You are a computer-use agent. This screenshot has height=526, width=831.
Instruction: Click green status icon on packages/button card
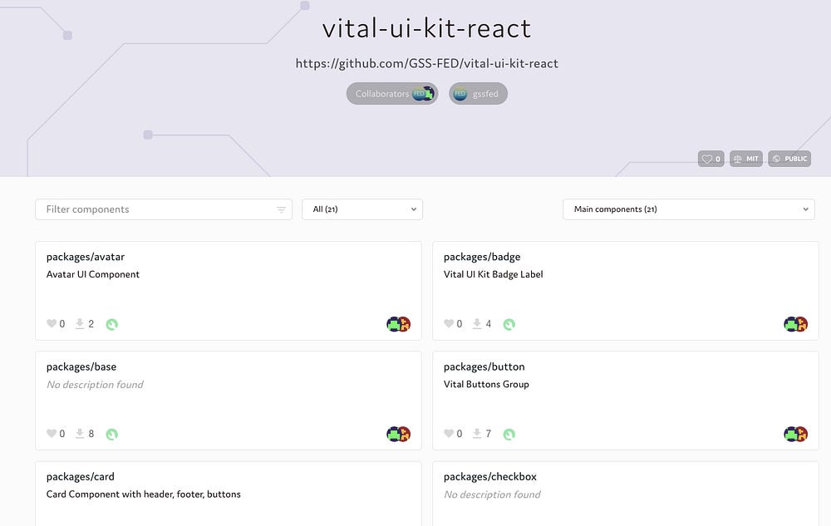pos(509,435)
